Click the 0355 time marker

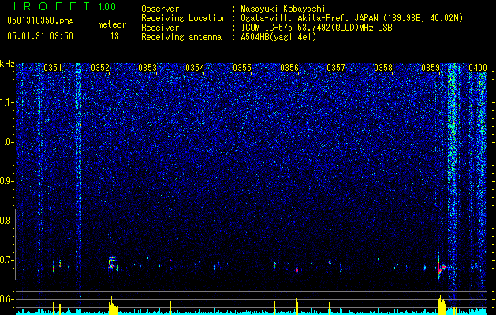click(x=242, y=68)
